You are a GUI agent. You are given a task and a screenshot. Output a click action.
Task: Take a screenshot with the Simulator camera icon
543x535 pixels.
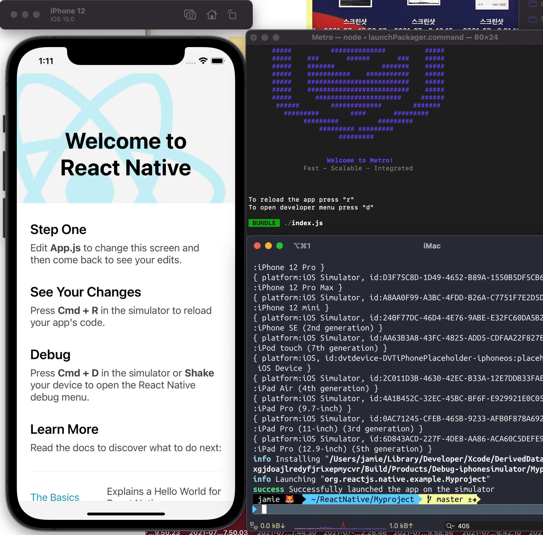coord(190,15)
